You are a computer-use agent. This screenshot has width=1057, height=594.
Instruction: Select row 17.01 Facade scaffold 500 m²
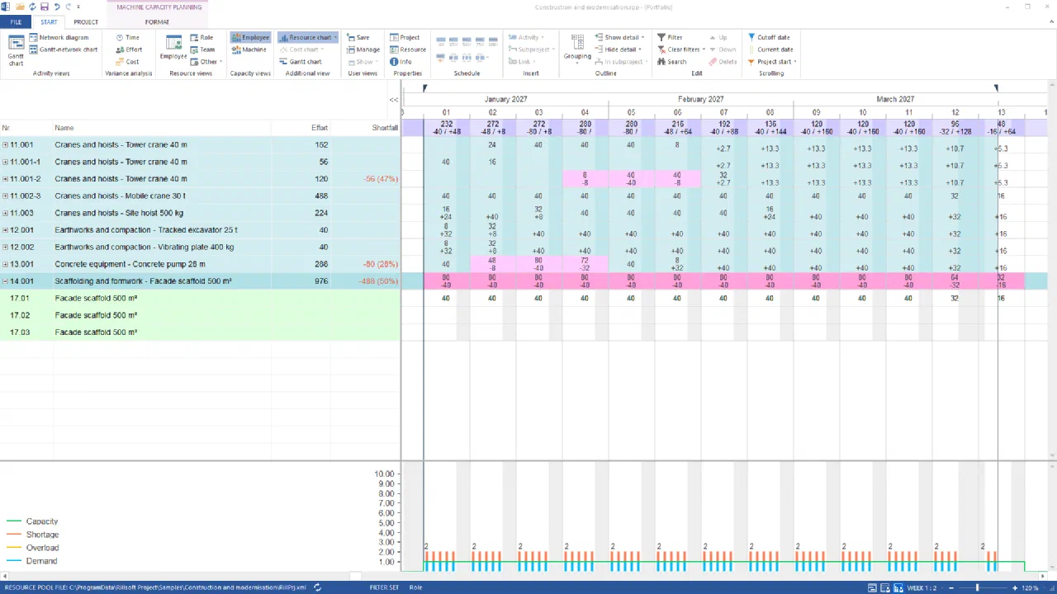(x=200, y=299)
